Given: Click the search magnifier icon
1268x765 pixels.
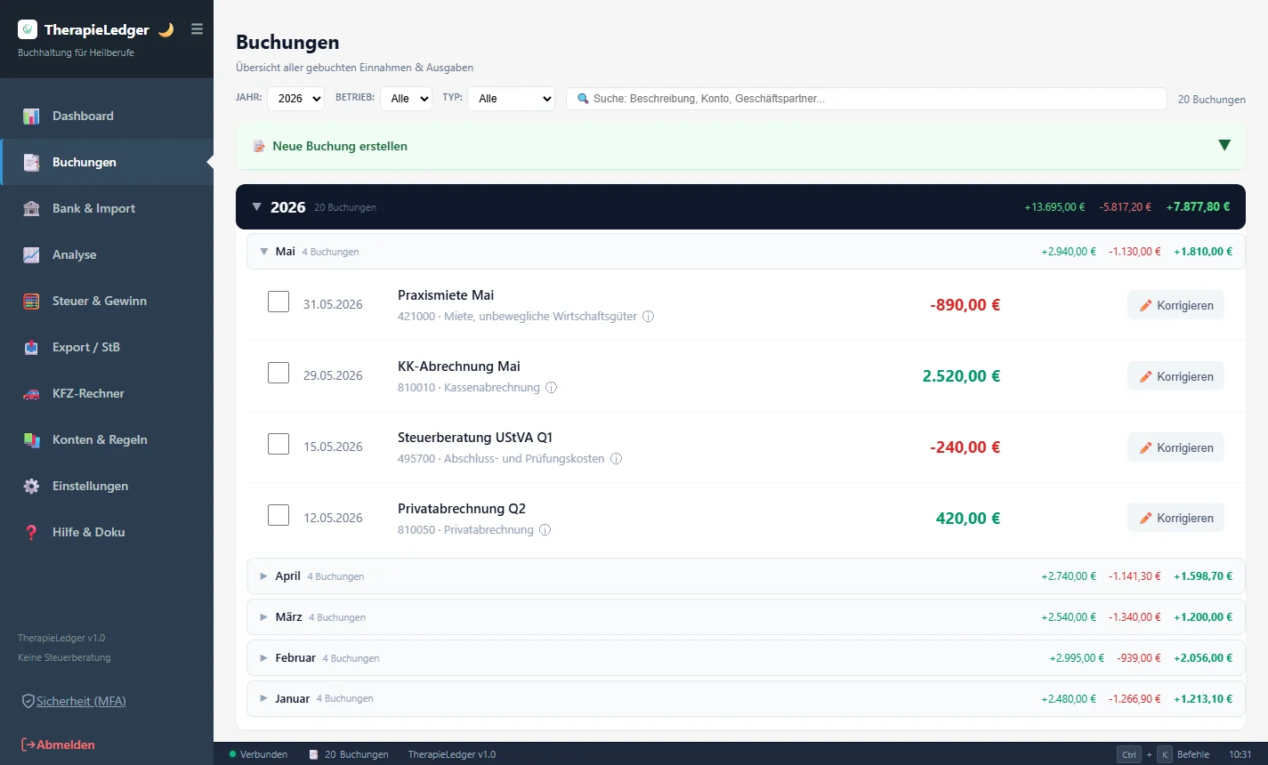Looking at the screenshot, I should (583, 99).
